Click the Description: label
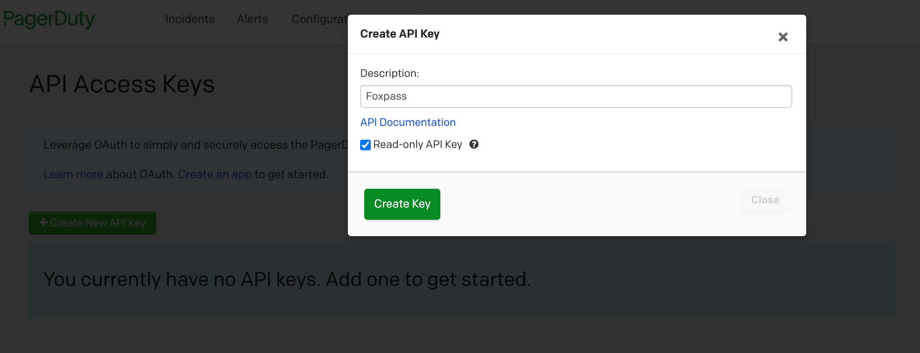The width and height of the screenshot is (920, 353). pos(390,74)
